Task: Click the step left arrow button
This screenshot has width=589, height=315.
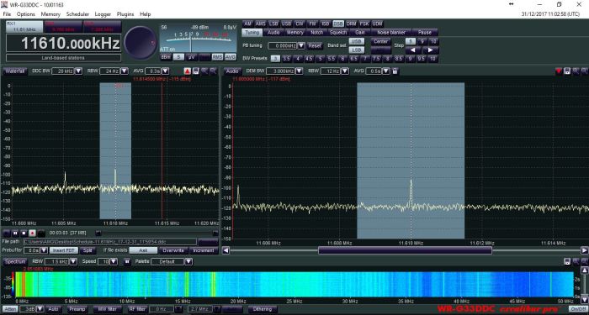Action: point(413,50)
